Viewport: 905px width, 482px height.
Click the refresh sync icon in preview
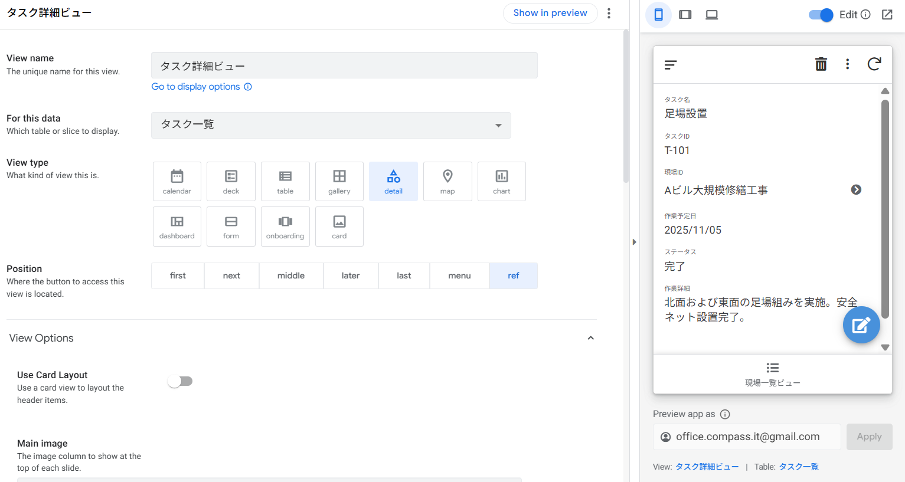(x=874, y=64)
